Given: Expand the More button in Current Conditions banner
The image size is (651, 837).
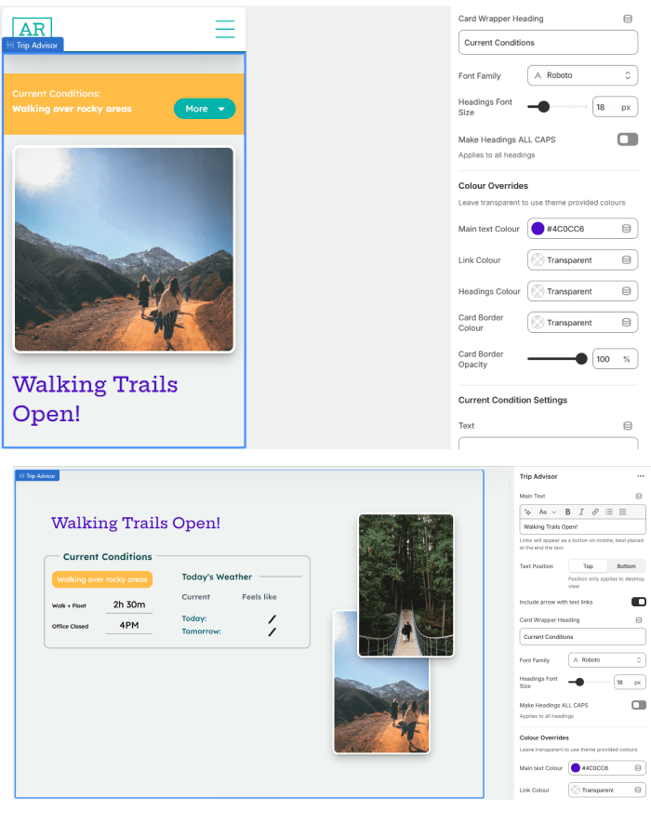Looking at the screenshot, I should [205, 109].
